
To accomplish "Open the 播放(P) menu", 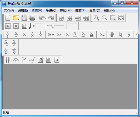I will pyautogui.click(x=80, y=11).
